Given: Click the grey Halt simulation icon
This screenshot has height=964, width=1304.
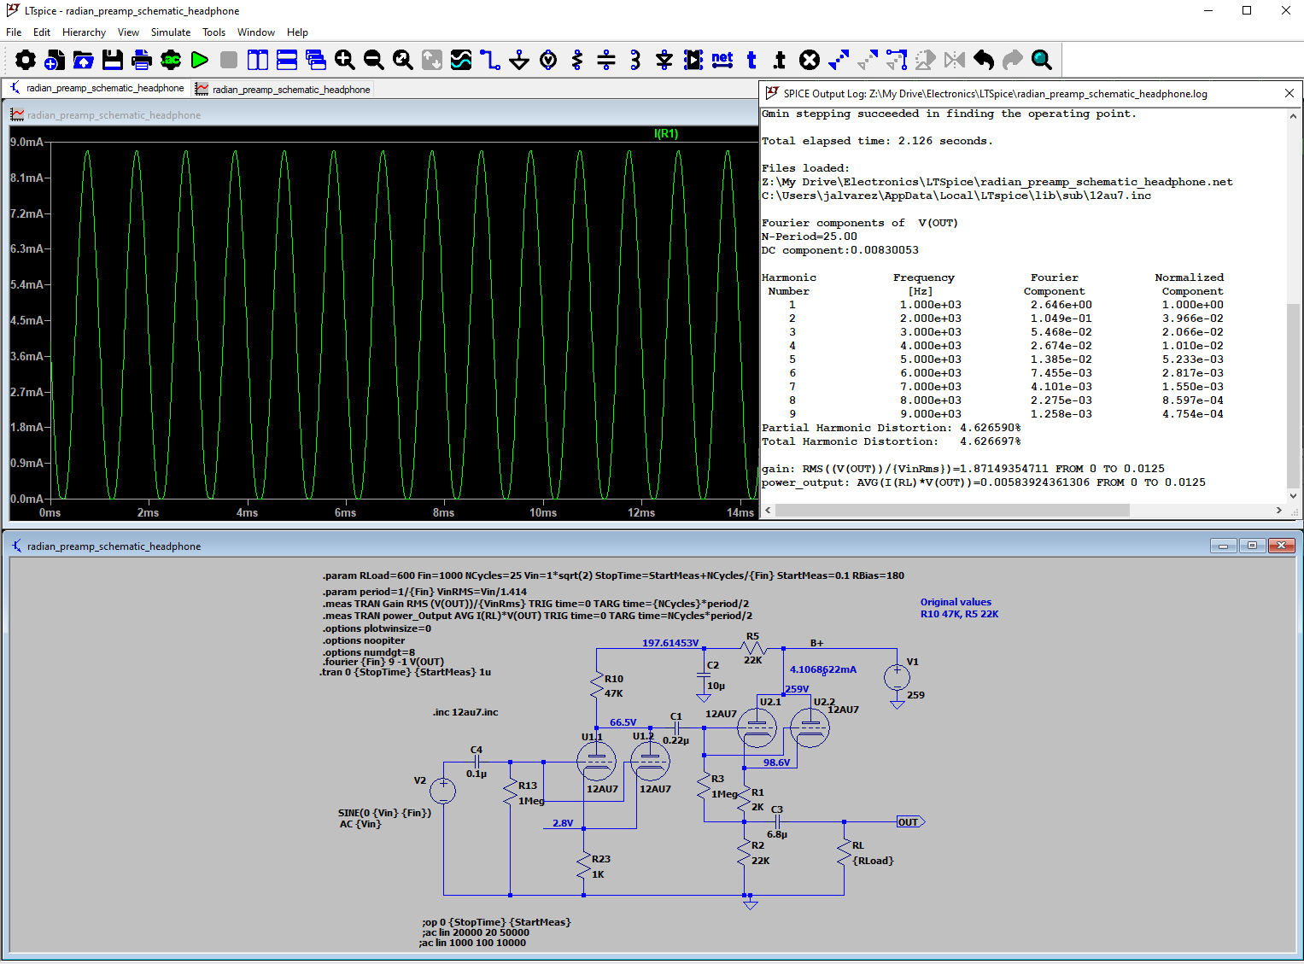Looking at the screenshot, I should pyautogui.click(x=229, y=60).
